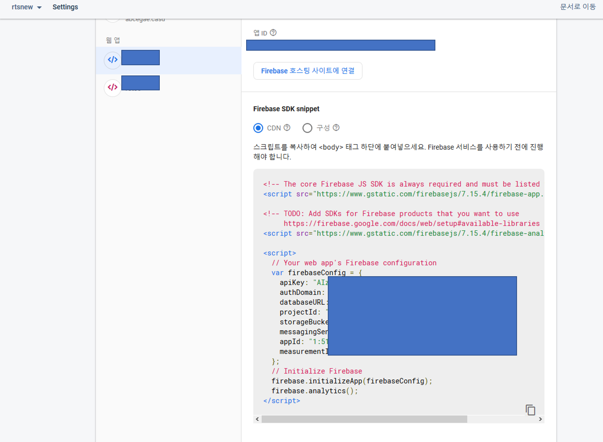603x442 pixels.
Task: Click the firebase.initializeApp(firebaseConfig); line
Action: 352,381
